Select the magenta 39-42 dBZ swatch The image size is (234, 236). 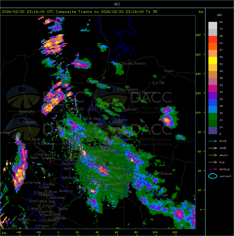(x=213, y=89)
